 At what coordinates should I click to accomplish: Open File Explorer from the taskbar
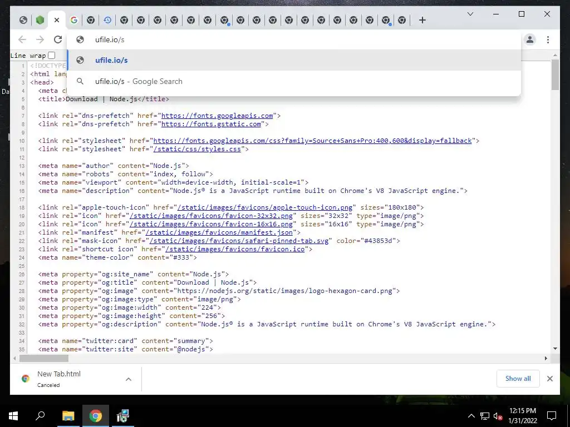[68, 416]
